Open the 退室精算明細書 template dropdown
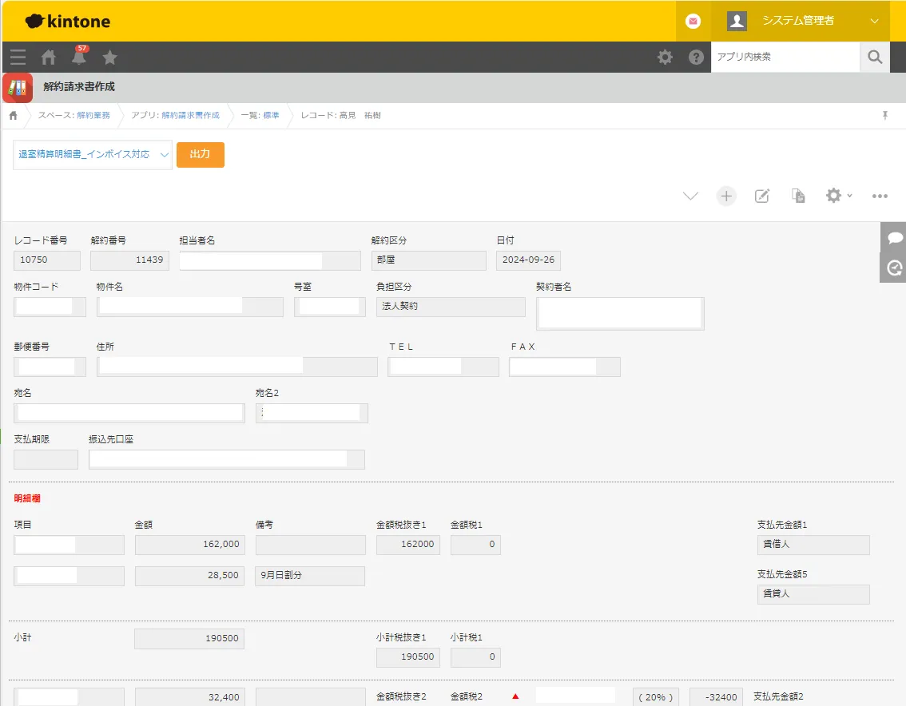The width and height of the screenshot is (906, 706). (93, 155)
